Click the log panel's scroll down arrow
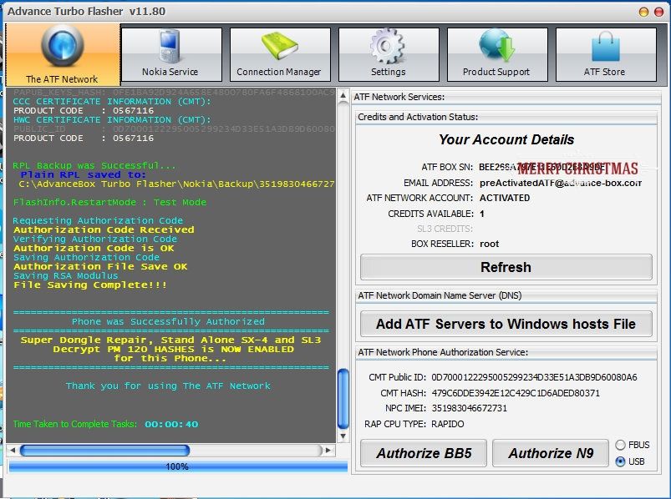The image size is (671, 499). [x=343, y=437]
